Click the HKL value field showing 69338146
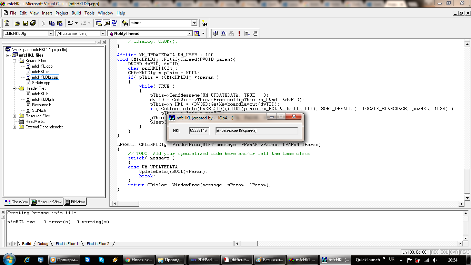Screen dimensions: 471x265 coord(199,131)
